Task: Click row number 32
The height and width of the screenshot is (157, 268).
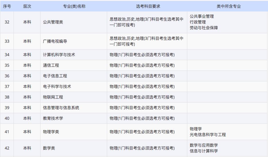Action: [x=7, y=22]
